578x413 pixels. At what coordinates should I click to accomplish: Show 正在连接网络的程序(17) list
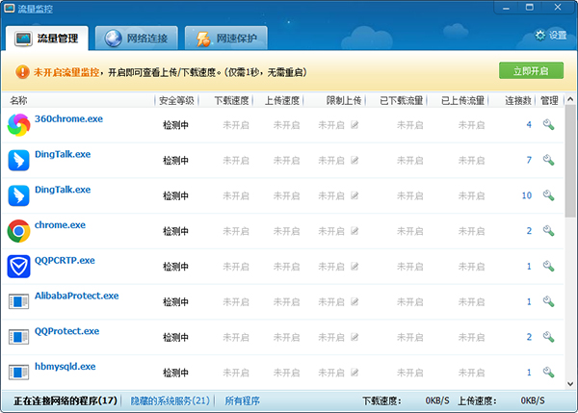[x=66, y=400]
